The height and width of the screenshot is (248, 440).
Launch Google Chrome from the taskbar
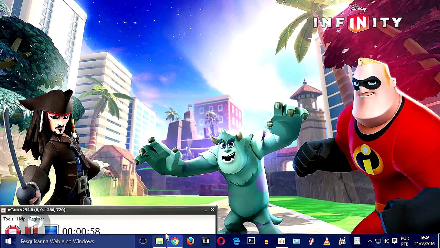click(x=175, y=241)
